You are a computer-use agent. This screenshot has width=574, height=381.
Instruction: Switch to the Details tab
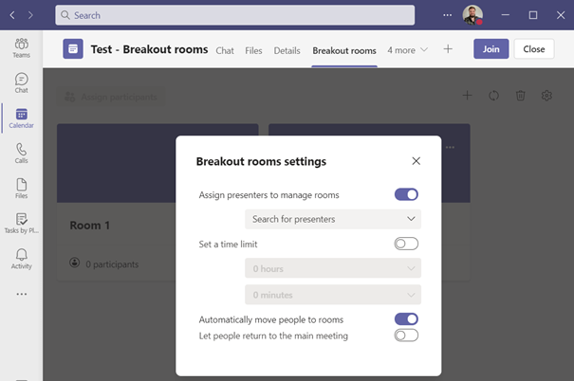pos(287,50)
